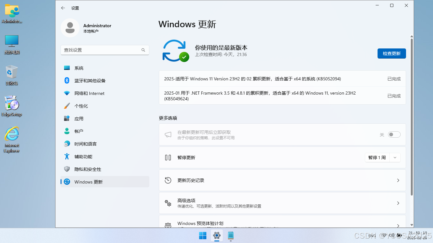The image size is (433, 243).
Task: Open 个性化 settings category
Action: (105, 106)
